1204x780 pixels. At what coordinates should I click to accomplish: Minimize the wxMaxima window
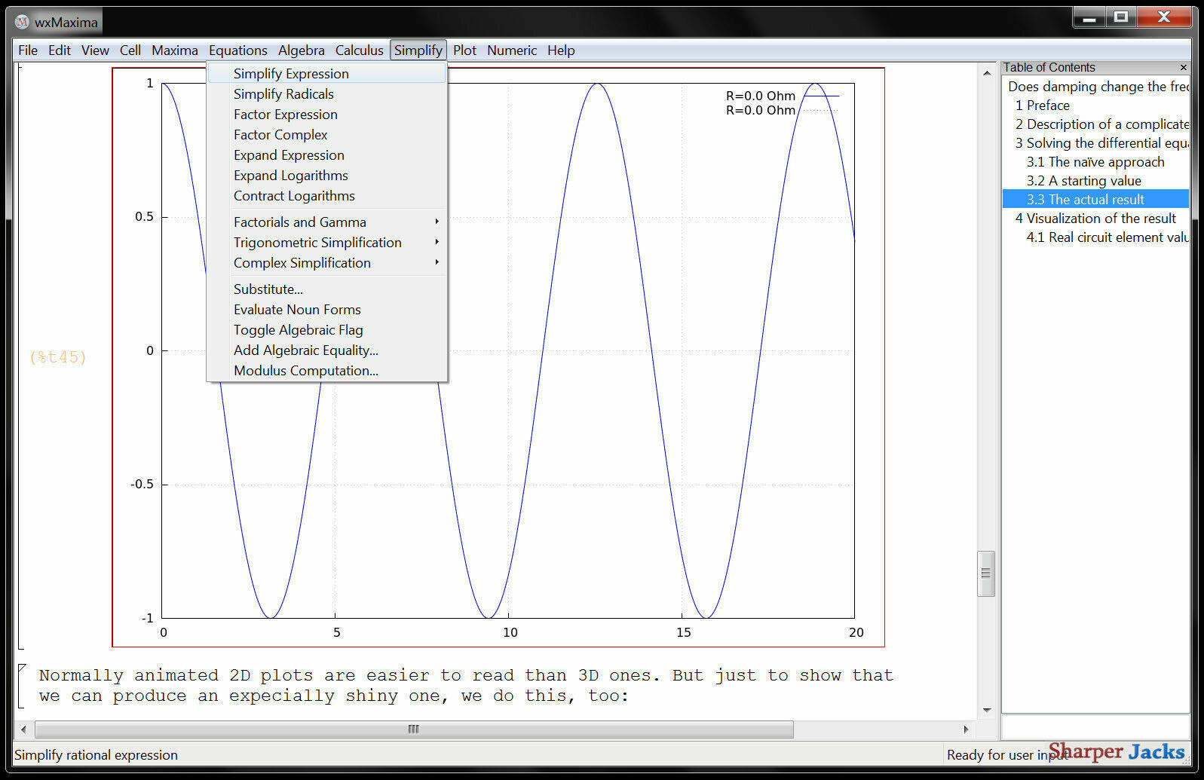(1089, 17)
